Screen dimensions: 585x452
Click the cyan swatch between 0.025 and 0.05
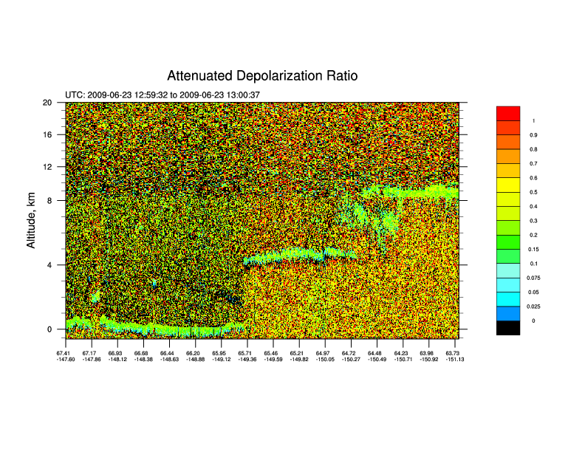coord(508,299)
